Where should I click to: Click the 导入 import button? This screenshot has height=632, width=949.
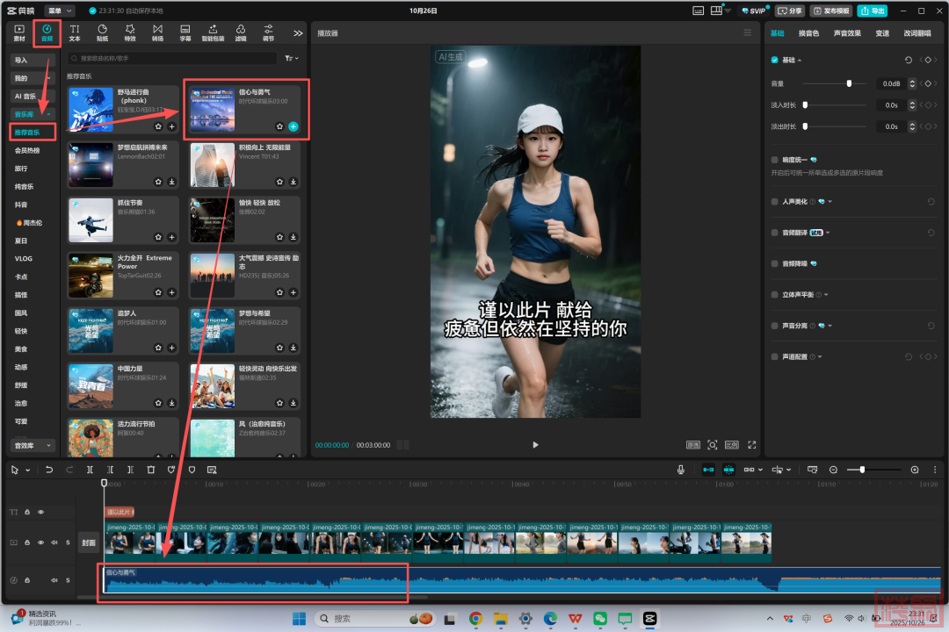click(x=33, y=61)
